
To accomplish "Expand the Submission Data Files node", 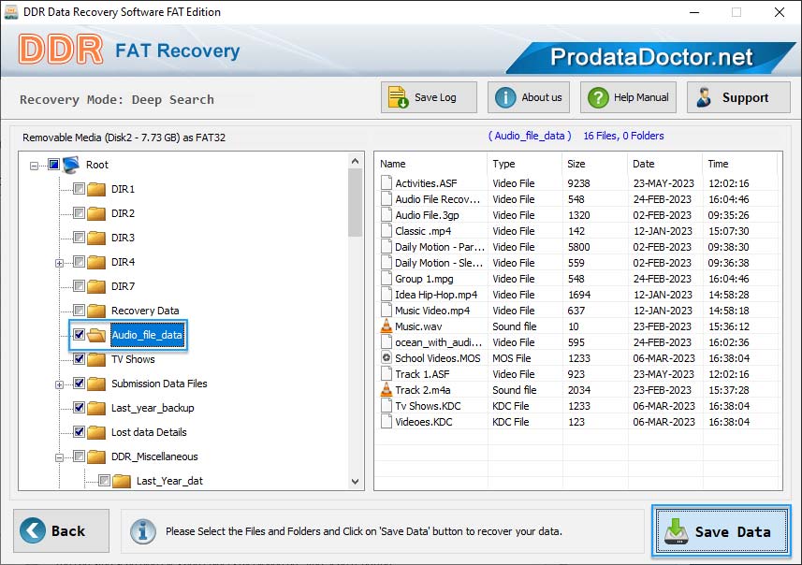I will pyautogui.click(x=59, y=384).
